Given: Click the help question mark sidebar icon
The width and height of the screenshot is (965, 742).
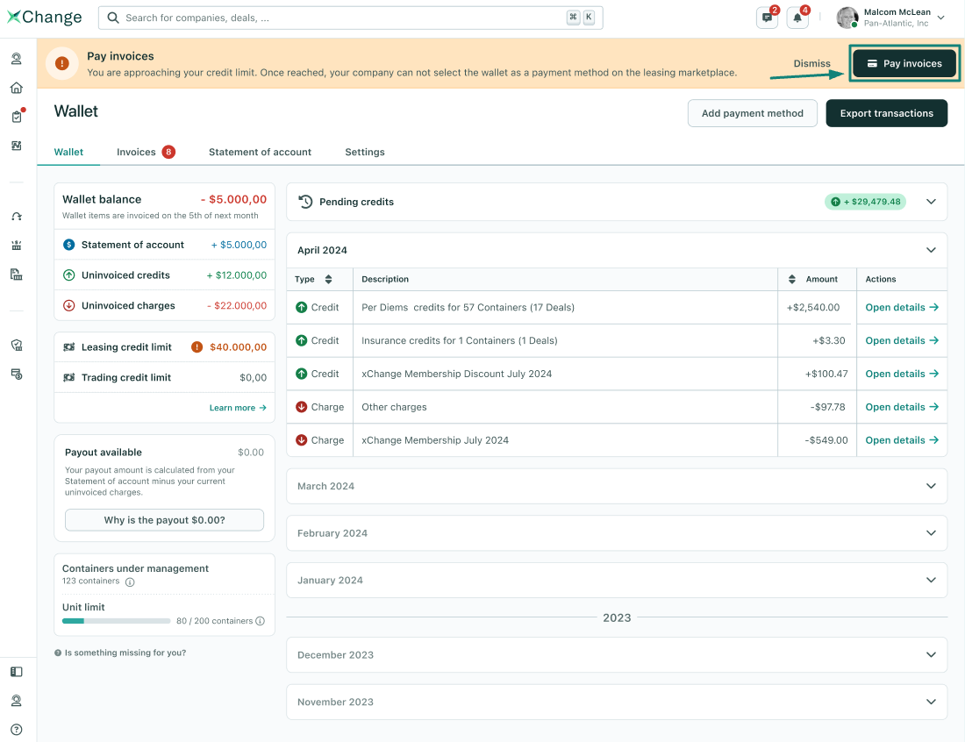Looking at the screenshot, I should pos(16,730).
